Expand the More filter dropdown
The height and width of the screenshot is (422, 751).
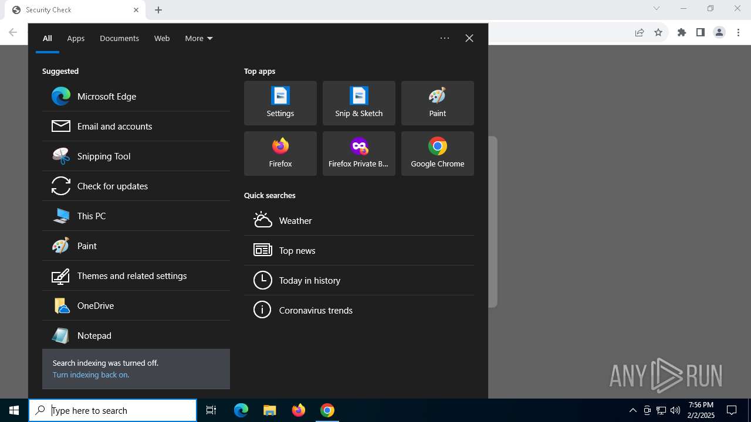tap(199, 38)
